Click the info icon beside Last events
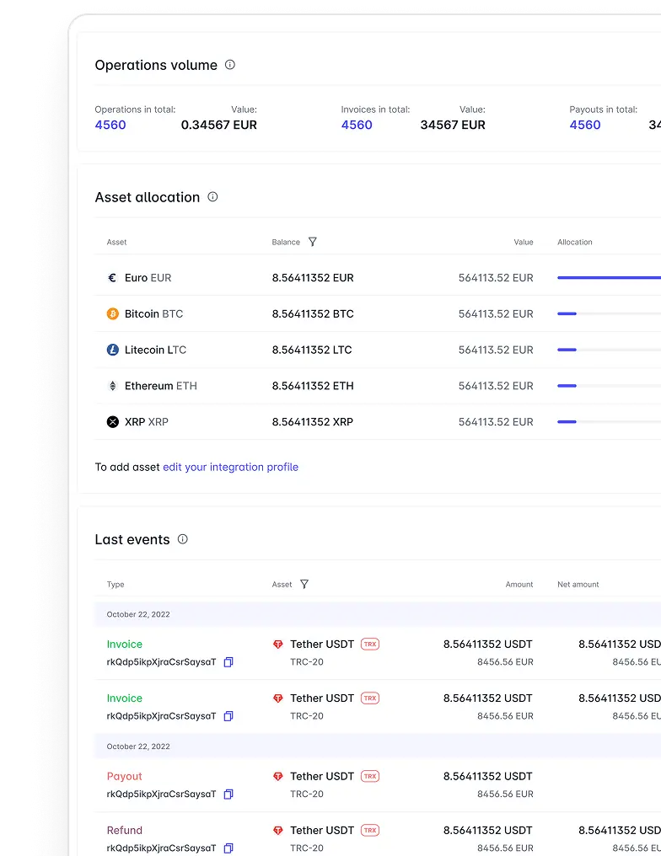 (183, 539)
